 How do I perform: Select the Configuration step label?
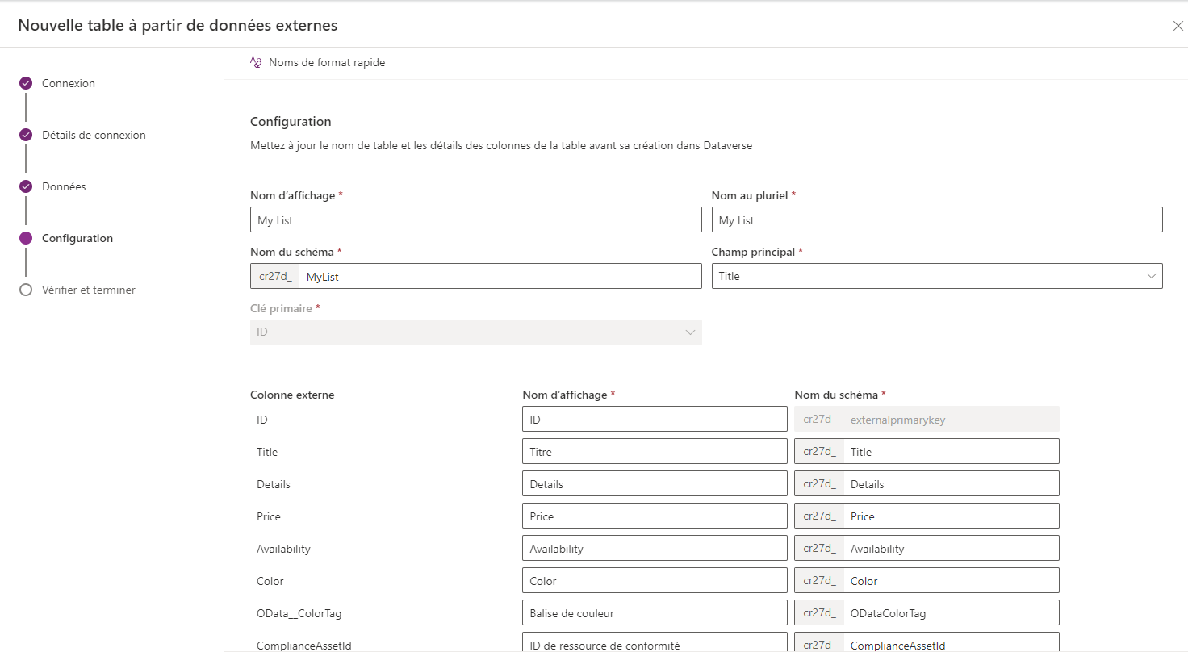click(x=77, y=238)
